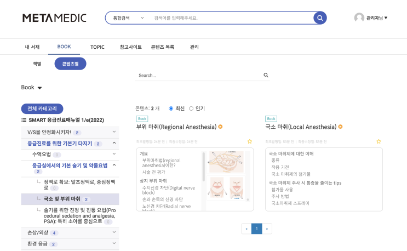Click 작용 기전 outline entry

click(x=280, y=167)
